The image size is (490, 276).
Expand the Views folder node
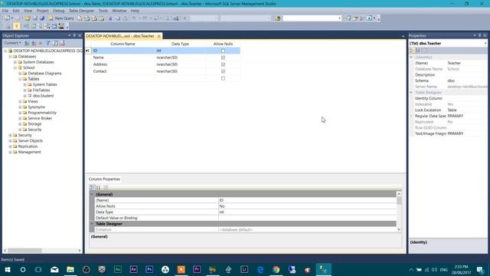click(20, 101)
